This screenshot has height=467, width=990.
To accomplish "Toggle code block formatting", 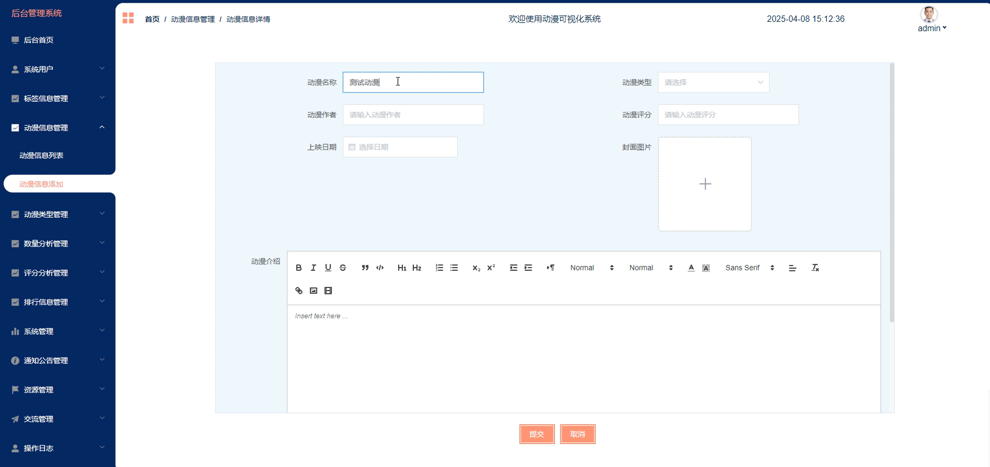I will pos(380,268).
